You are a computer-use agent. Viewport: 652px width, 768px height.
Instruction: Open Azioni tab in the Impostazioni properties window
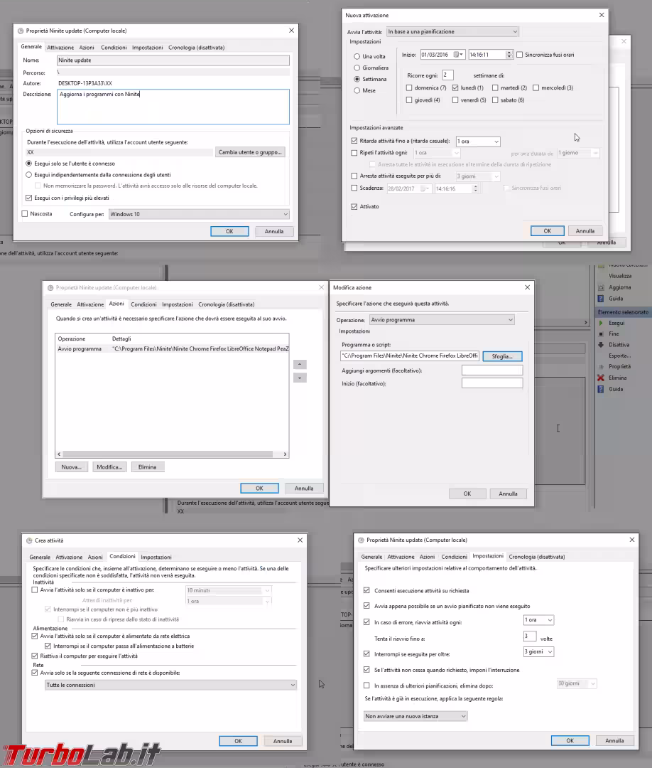click(x=427, y=557)
